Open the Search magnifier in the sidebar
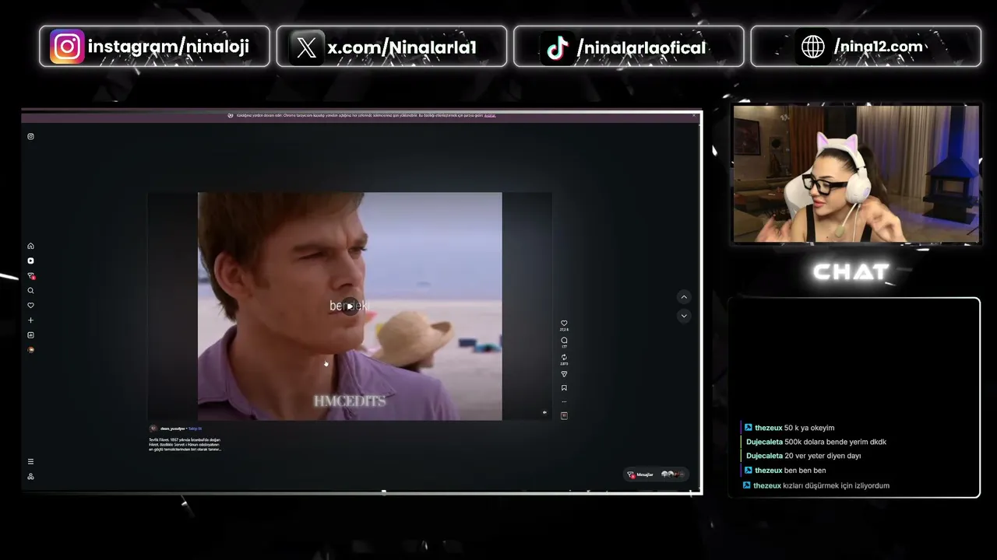 [x=31, y=291]
